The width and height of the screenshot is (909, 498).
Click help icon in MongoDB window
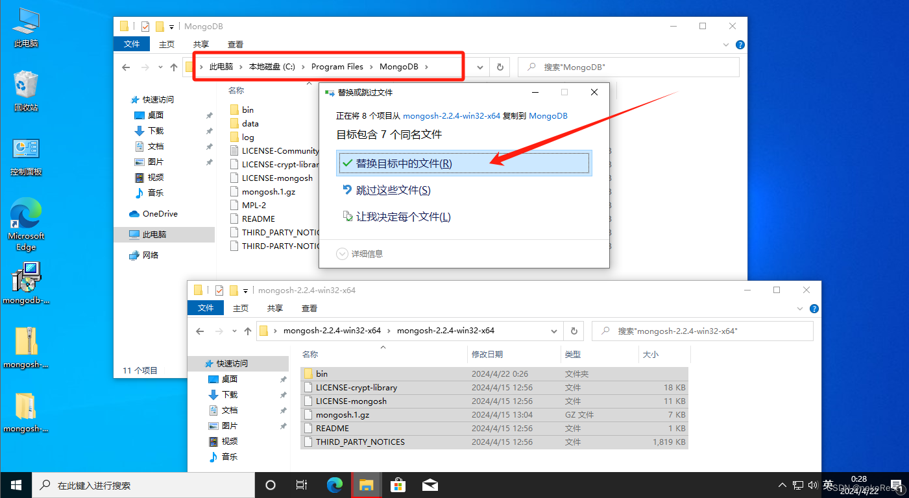click(x=740, y=45)
